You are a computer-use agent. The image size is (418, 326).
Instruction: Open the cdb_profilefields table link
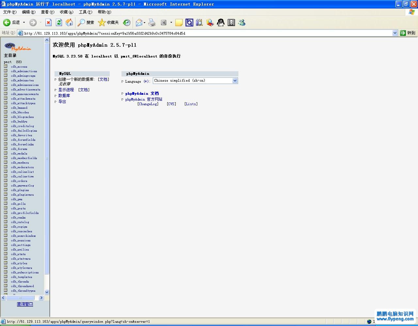tap(25, 213)
